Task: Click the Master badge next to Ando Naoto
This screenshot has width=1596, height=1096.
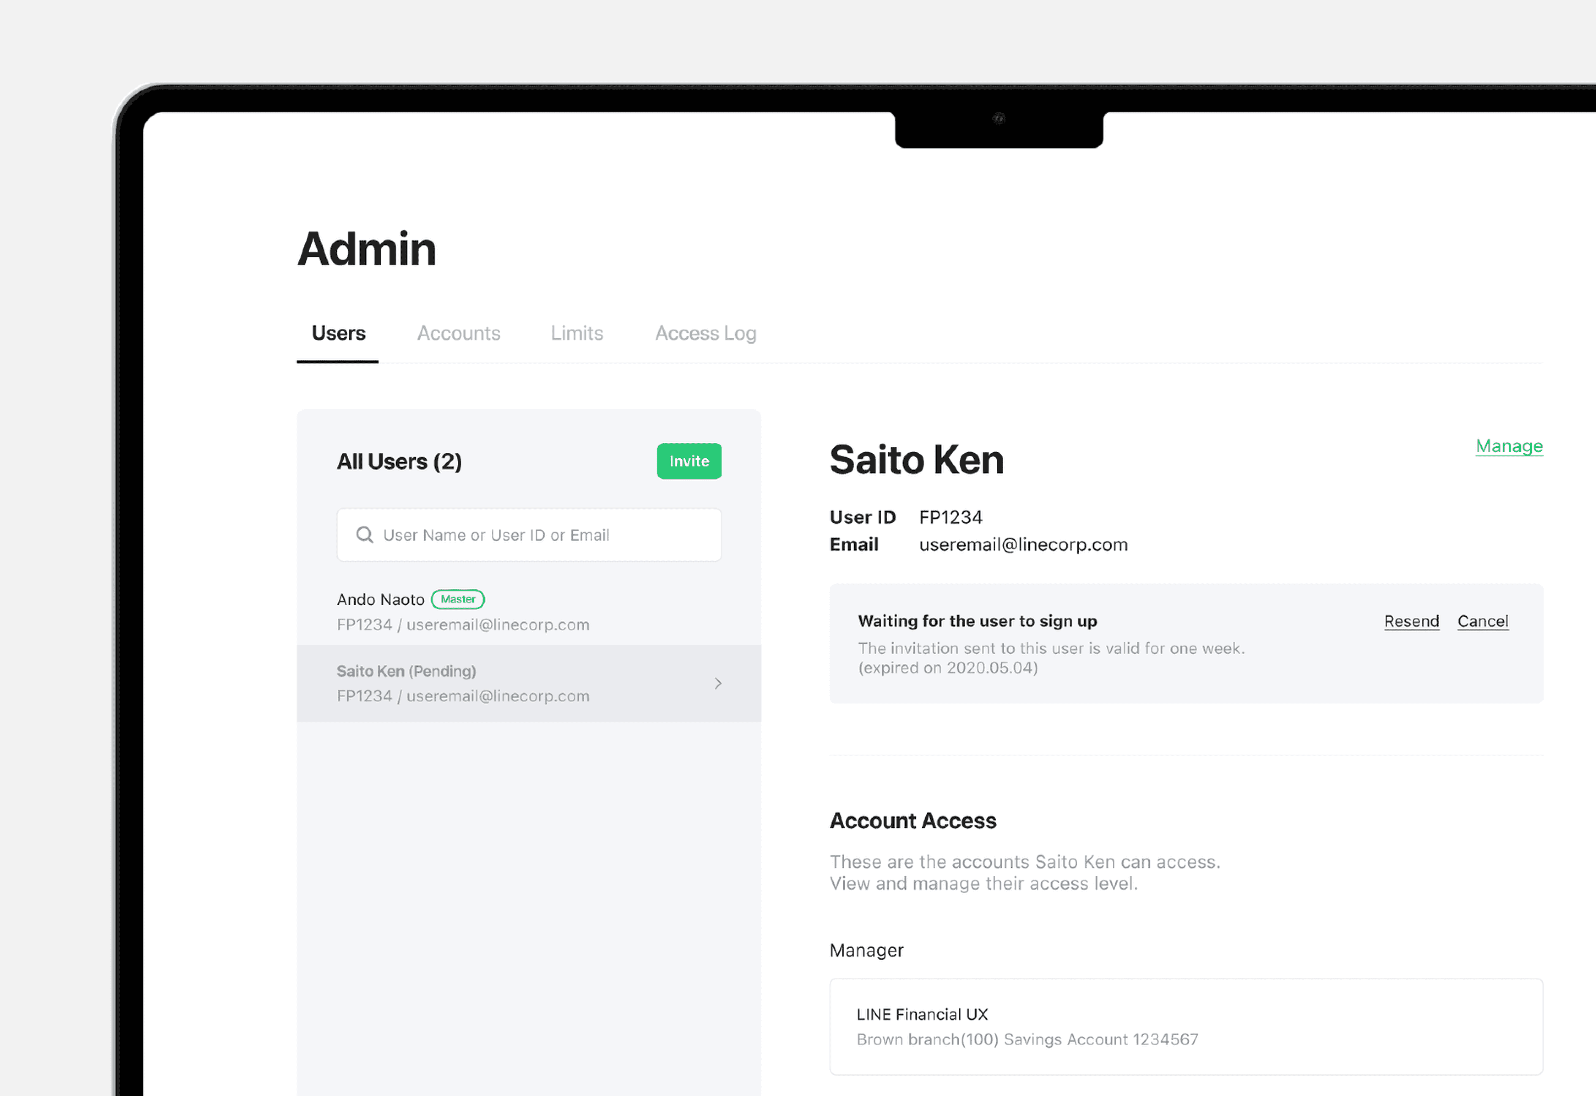Action: [458, 600]
